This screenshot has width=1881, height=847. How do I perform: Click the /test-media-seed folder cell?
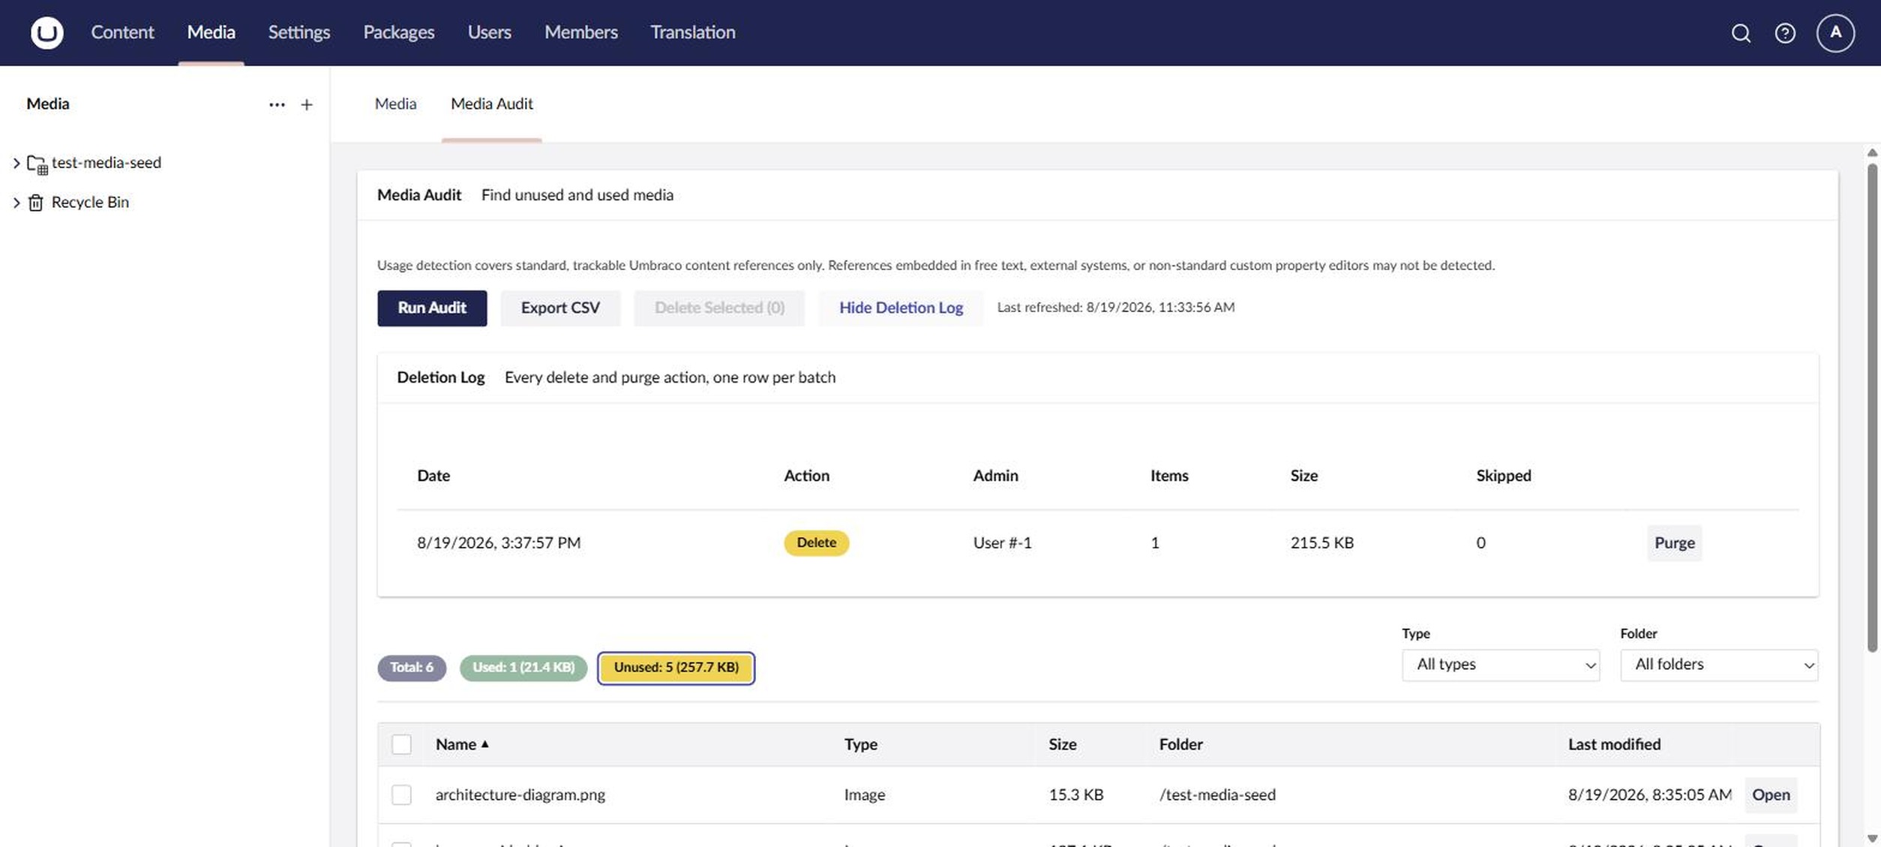[1216, 794]
